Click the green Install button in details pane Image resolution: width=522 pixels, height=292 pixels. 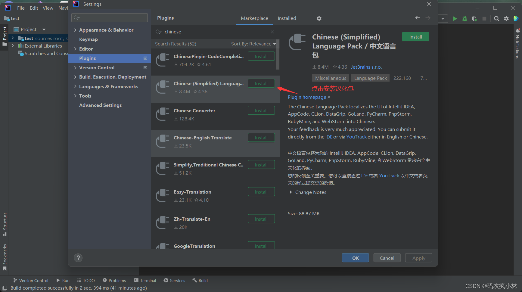[415, 37]
